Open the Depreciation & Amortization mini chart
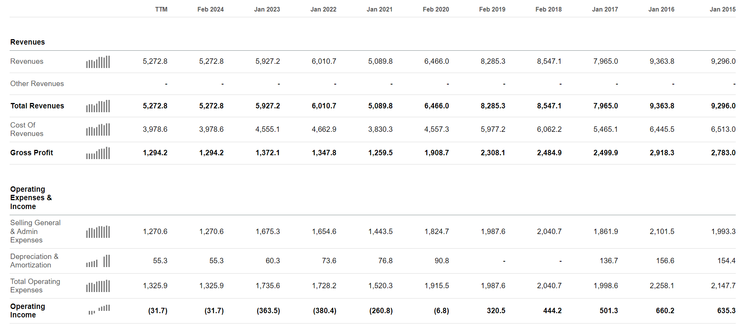The height and width of the screenshot is (332, 745). (98, 261)
